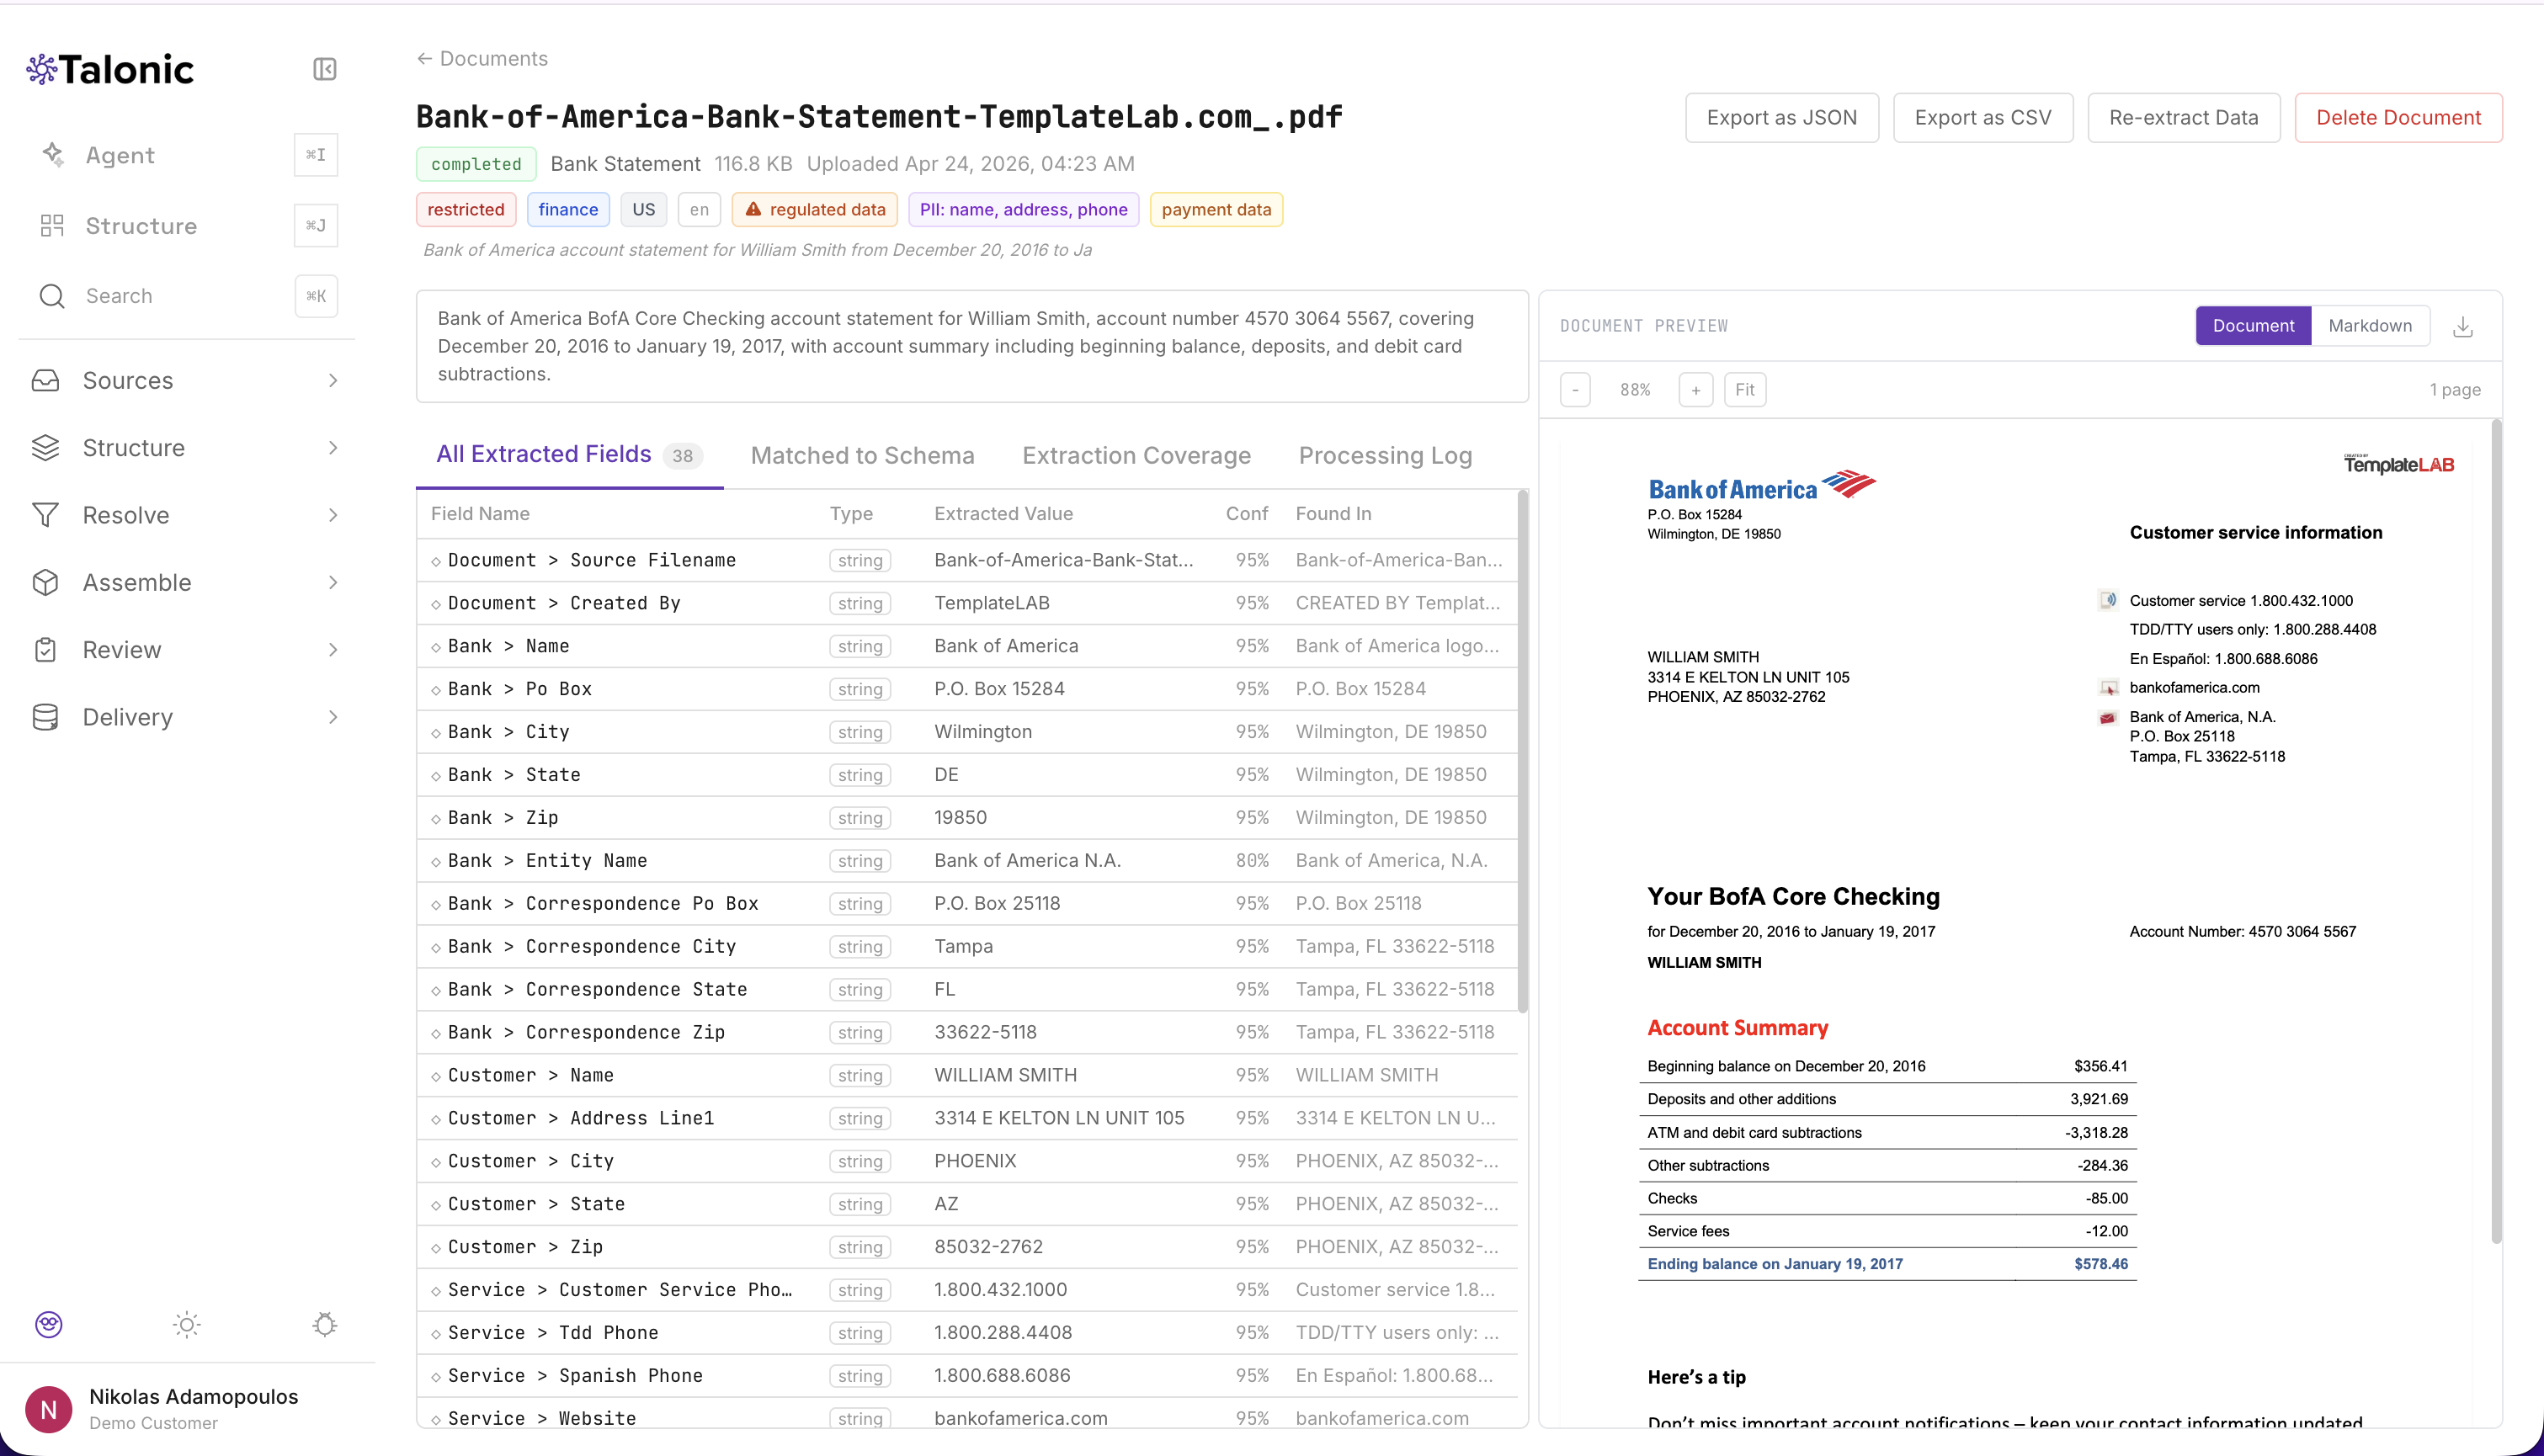Click the Sources inbox icon
Image resolution: width=2544 pixels, height=1456 pixels.
click(45, 380)
